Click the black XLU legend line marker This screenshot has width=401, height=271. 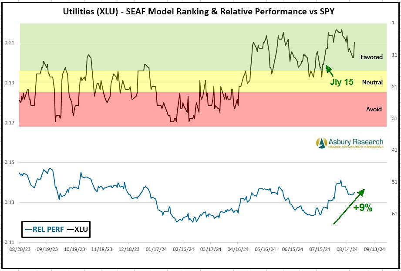click(x=70, y=229)
